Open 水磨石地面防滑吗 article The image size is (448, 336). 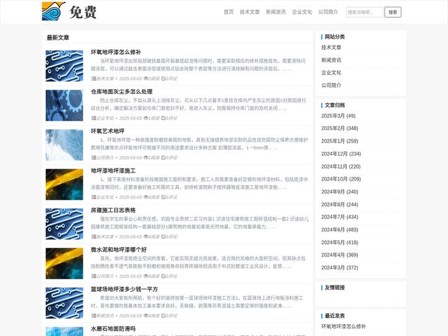(x=113, y=329)
